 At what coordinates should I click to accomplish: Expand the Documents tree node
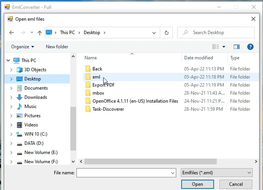11,88
